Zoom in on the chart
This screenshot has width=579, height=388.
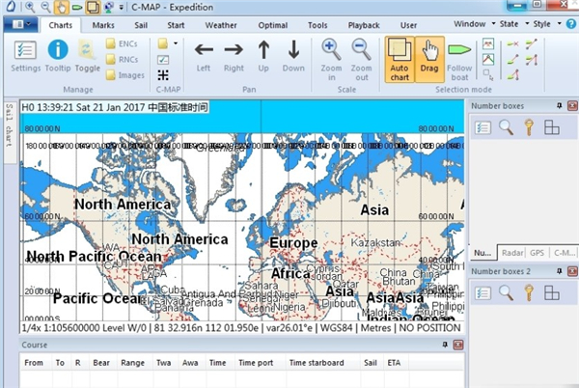click(x=331, y=57)
